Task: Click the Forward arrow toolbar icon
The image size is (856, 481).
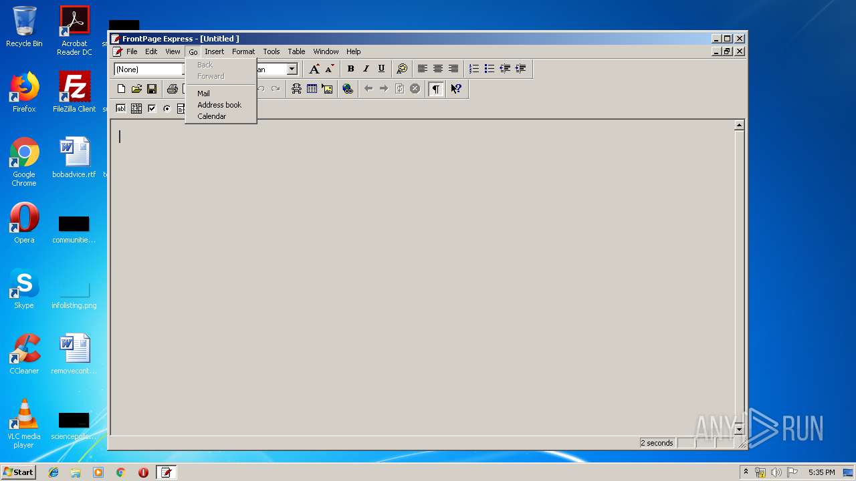Action: click(x=384, y=89)
